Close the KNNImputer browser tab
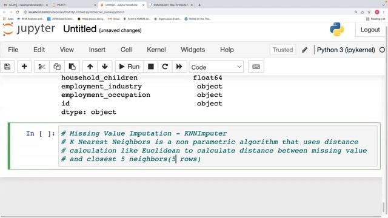 pyautogui.click(x=192, y=5)
